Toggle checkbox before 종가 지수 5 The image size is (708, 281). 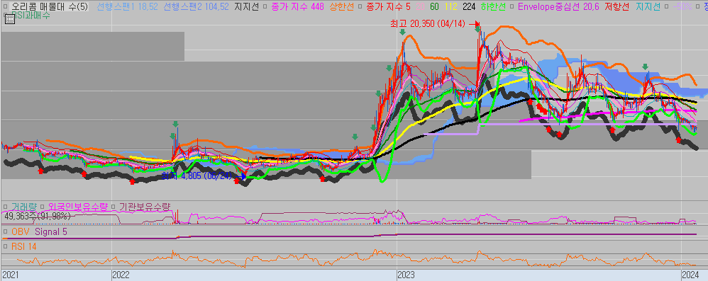tap(360, 7)
